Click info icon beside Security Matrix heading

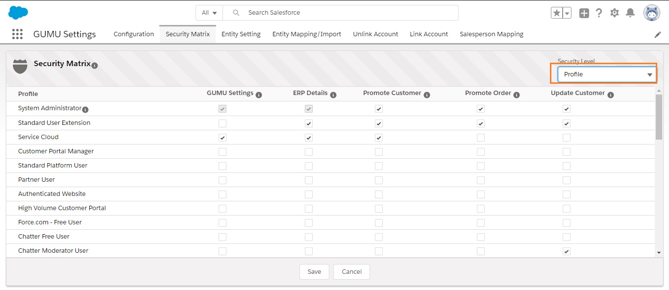click(95, 65)
